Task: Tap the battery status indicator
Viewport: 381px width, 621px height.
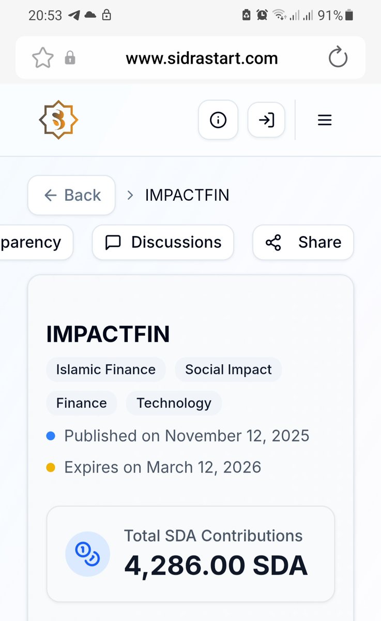Action: (349, 16)
